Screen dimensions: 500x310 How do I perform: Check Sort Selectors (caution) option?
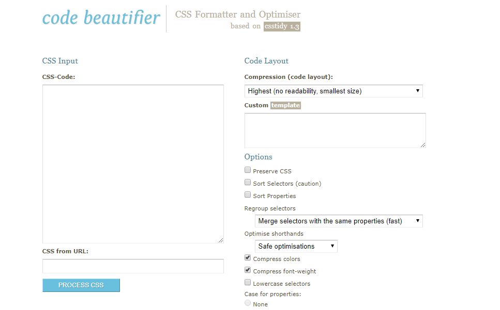(x=248, y=183)
